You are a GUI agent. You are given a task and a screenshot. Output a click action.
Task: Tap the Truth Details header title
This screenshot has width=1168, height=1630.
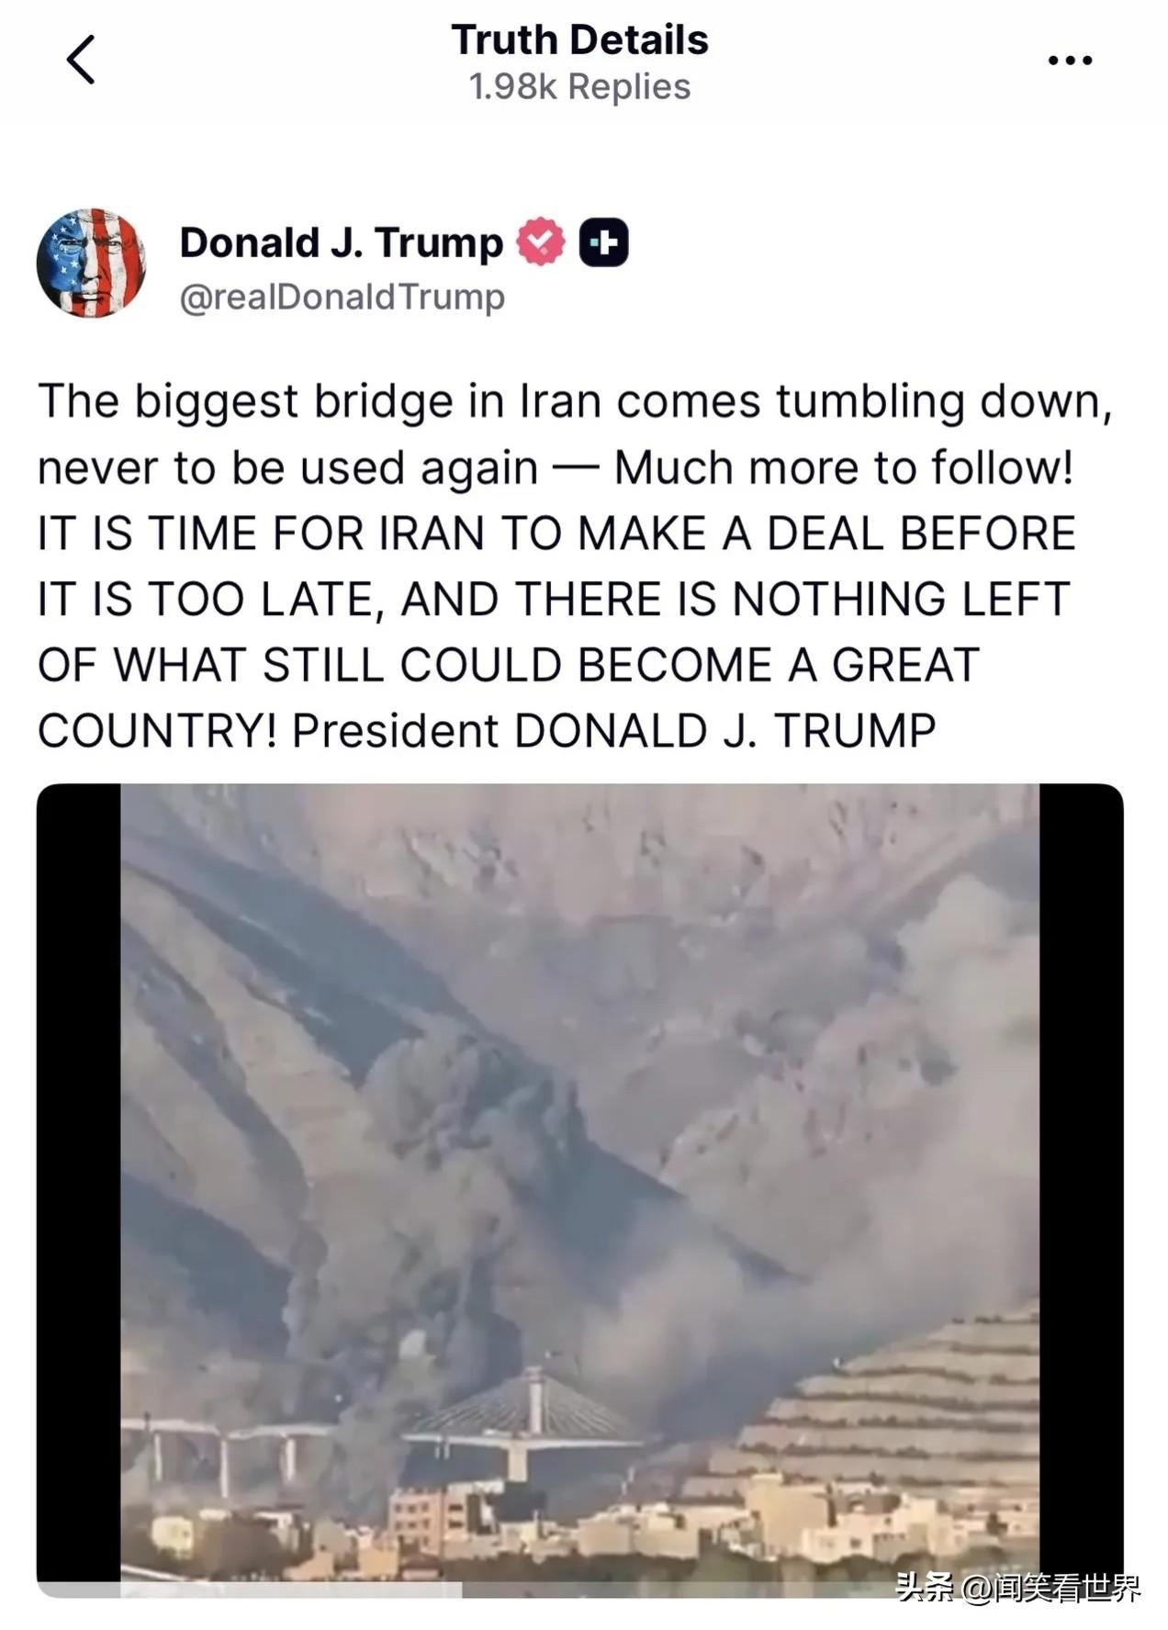[x=579, y=40]
